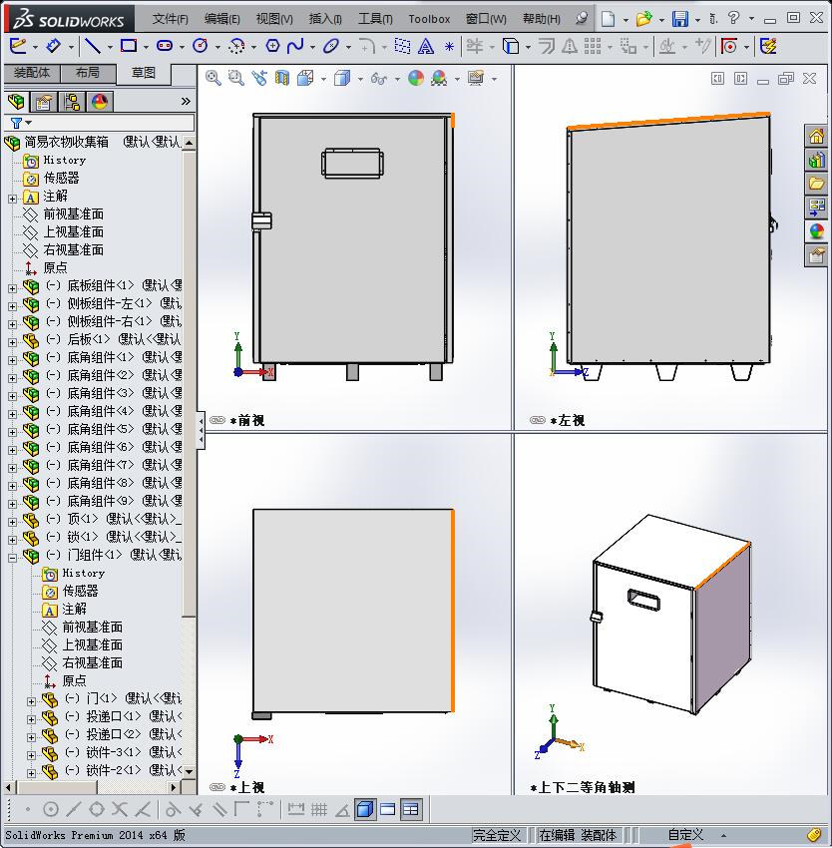Toggle the link views icon for 左视
This screenshot has width=832, height=848.
click(x=537, y=420)
